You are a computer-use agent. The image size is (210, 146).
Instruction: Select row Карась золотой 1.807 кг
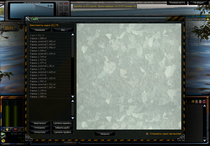(x=50, y=87)
